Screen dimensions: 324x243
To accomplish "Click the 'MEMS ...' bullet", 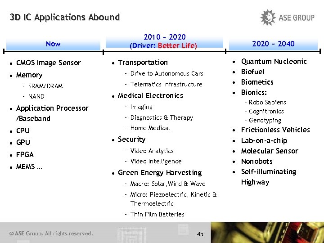I will click(x=29, y=167).
